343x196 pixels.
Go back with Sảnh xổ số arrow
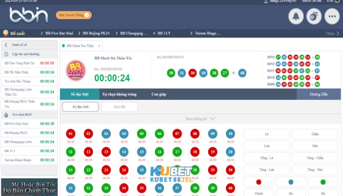pos(6,45)
